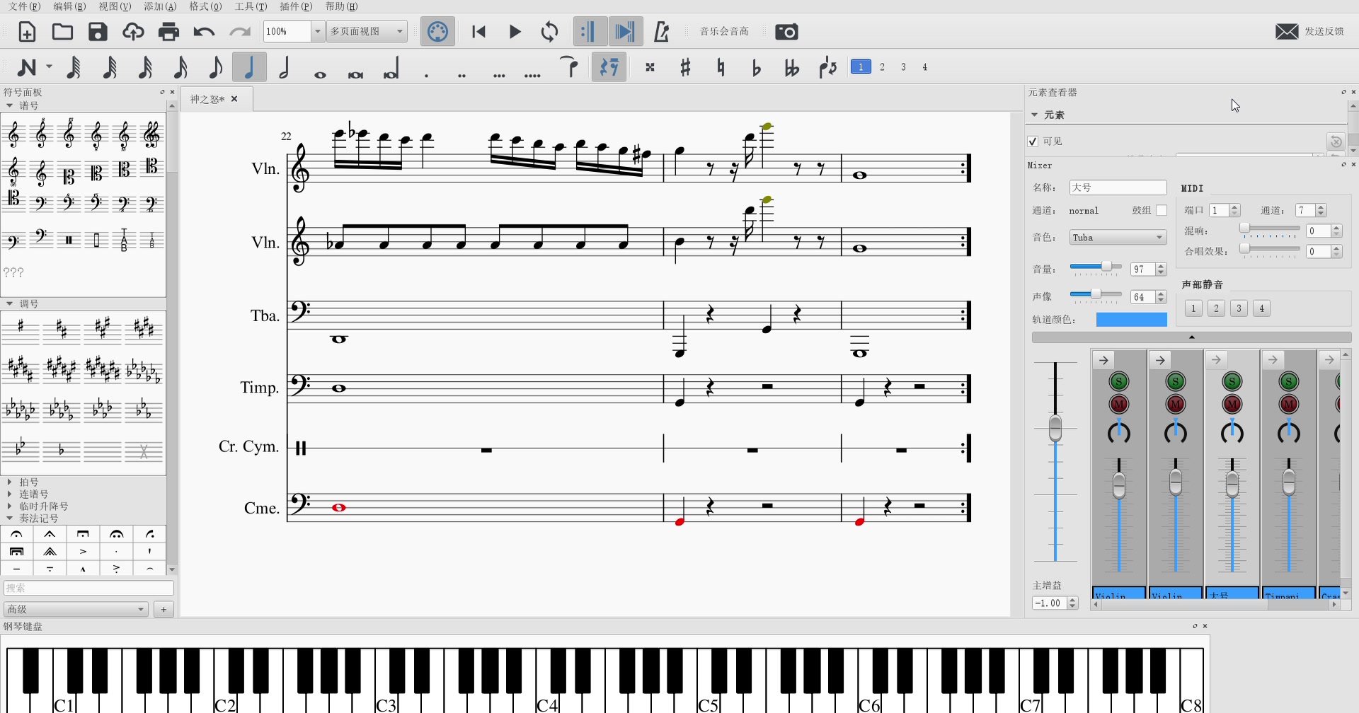
Task: Solo the first Violin mixer channel
Action: pos(1119,382)
